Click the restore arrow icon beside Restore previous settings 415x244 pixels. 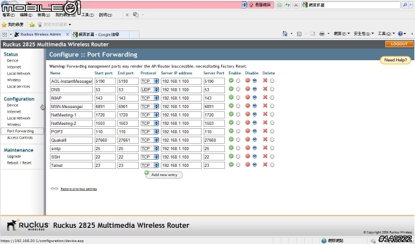click(54, 188)
